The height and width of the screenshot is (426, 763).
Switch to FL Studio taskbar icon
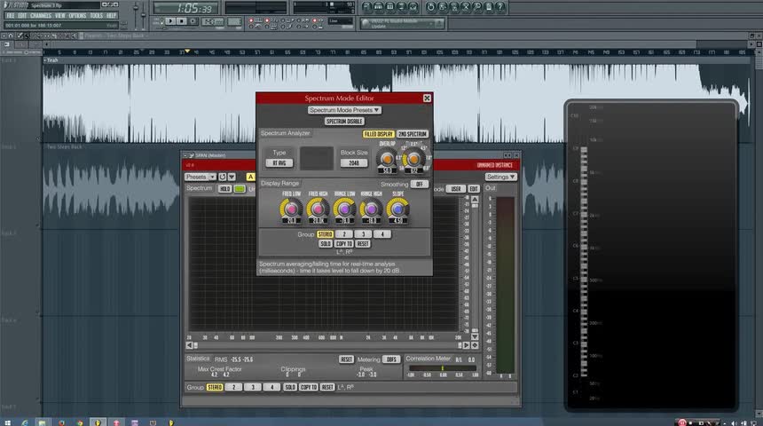(98, 422)
